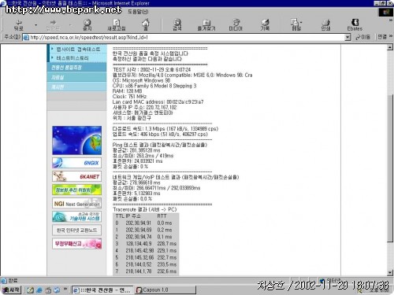This screenshot has height=295, width=394.
Task: Click the vertical scrollbar down arrow
Action: pos(390,273)
